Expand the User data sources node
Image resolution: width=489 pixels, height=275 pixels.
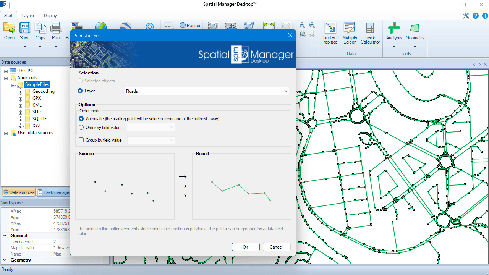pos(6,133)
